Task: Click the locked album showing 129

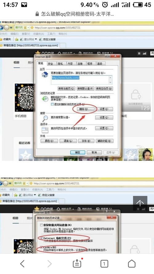Action: pos(136,98)
